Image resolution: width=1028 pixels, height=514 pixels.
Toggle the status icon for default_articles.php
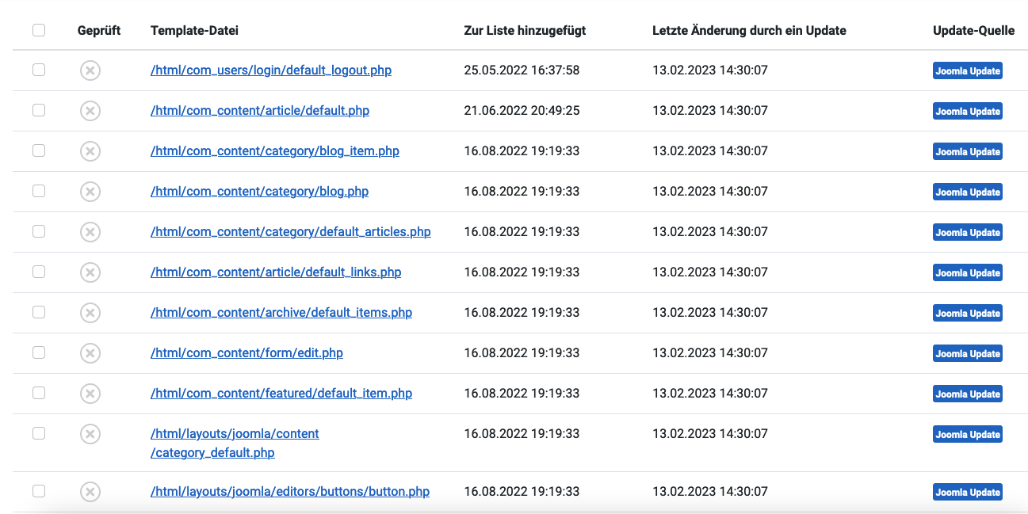pos(90,232)
